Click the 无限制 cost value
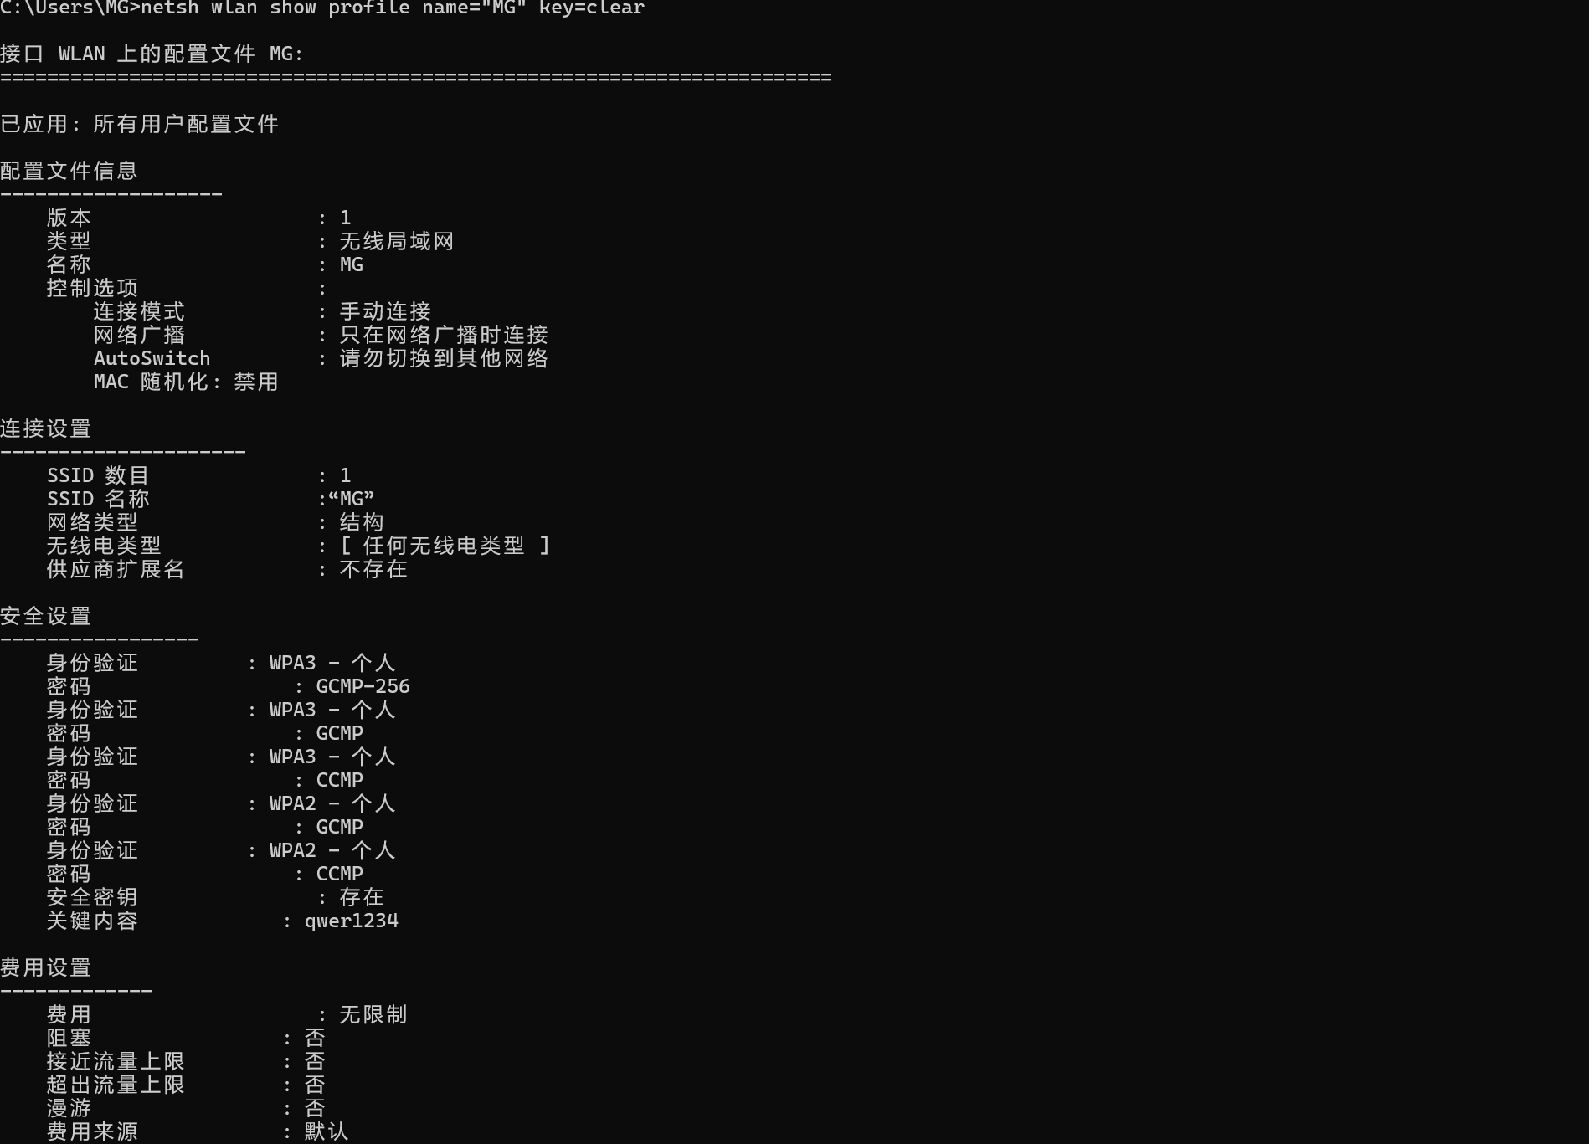The image size is (1589, 1144). pos(373,1014)
